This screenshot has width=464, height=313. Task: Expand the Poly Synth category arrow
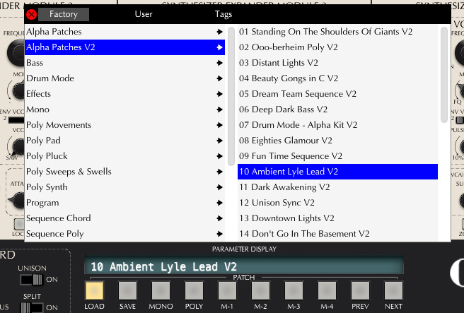coord(219,187)
